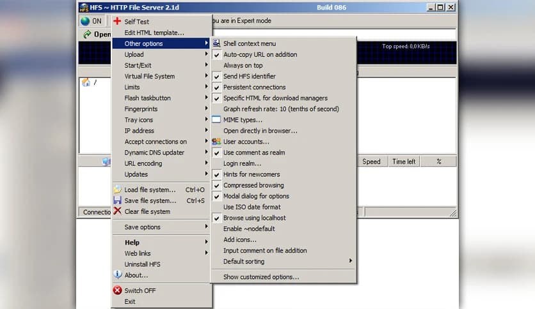Click the Save file system floppy icon
Viewport: 535px width, 309px height.
click(x=117, y=200)
